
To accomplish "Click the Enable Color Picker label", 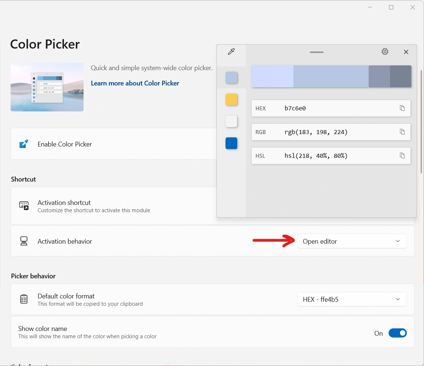I will [x=65, y=144].
